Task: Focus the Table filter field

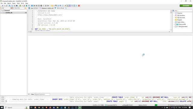Action: (18, 8)
